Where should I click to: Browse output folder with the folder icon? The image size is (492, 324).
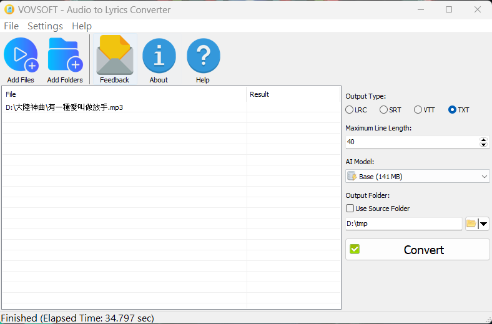point(471,224)
